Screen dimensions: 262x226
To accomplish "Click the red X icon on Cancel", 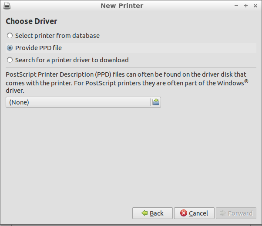I will click(x=184, y=213).
